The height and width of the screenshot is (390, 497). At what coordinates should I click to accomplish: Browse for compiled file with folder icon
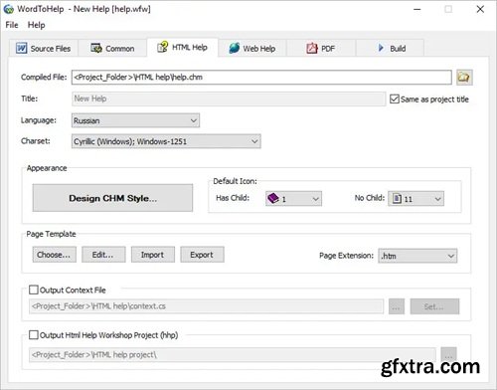464,78
